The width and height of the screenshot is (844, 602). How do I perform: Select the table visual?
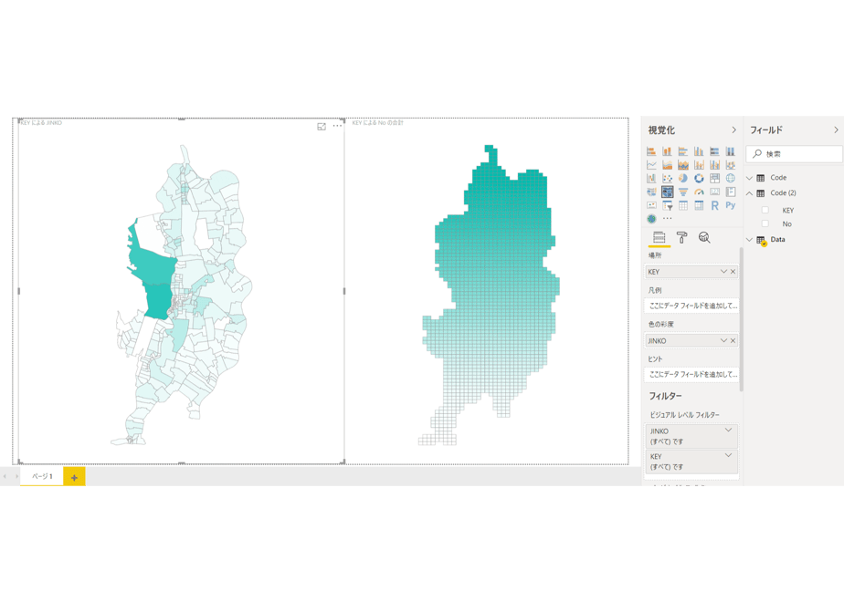(x=683, y=205)
